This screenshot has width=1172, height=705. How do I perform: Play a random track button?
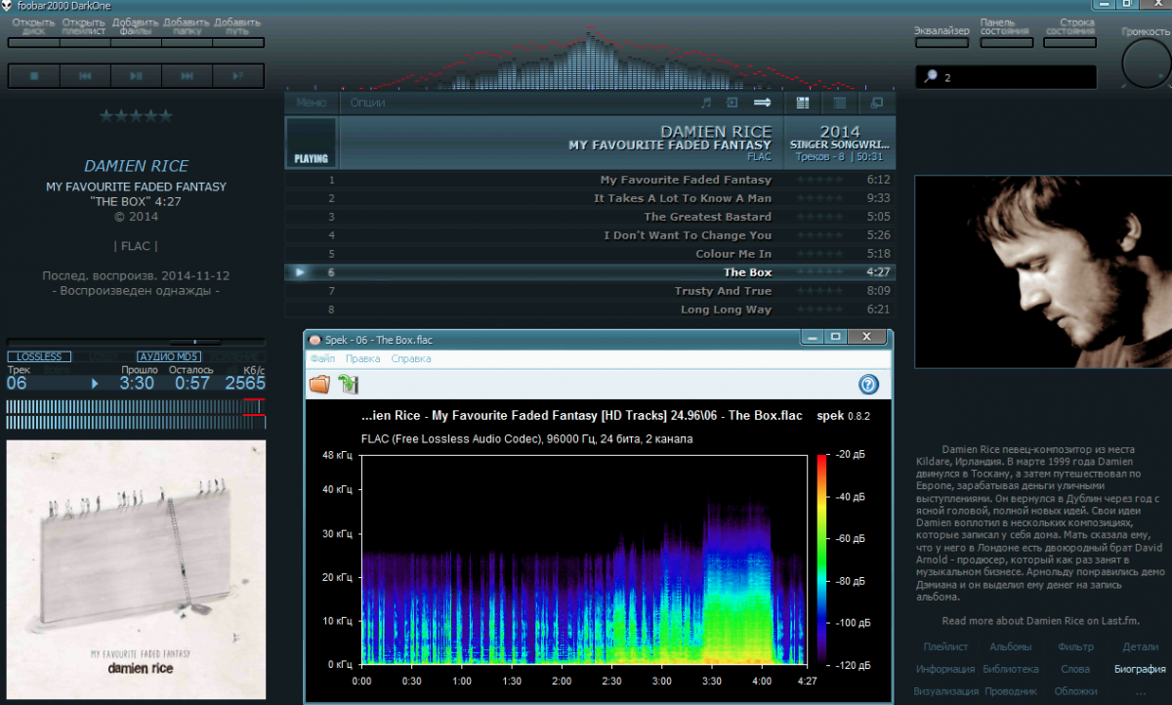pos(238,76)
